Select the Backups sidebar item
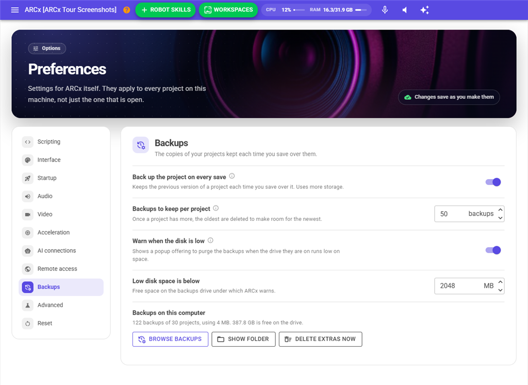The height and width of the screenshot is (385, 528). coord(61,287)
